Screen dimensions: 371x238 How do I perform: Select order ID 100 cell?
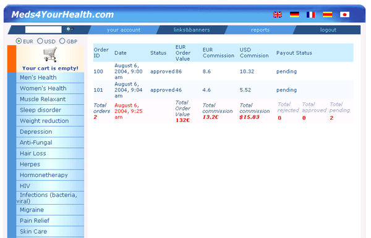click(x=98, y=72)
